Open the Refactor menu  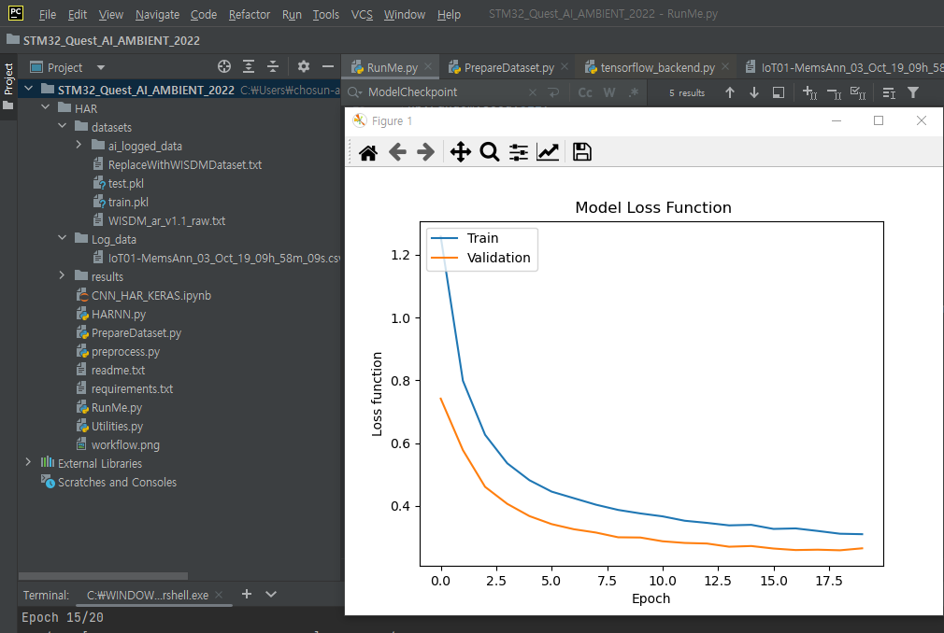250,15
